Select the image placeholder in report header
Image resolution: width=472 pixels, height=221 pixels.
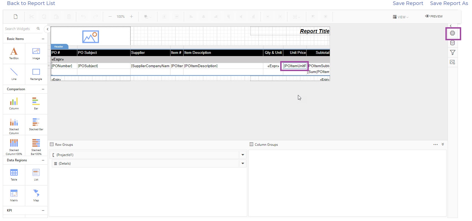coord(91,37)
